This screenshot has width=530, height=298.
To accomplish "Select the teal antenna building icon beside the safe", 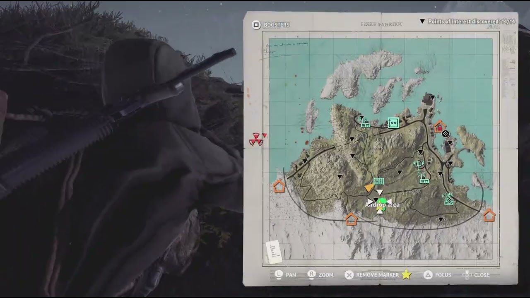I will [365, 123].
